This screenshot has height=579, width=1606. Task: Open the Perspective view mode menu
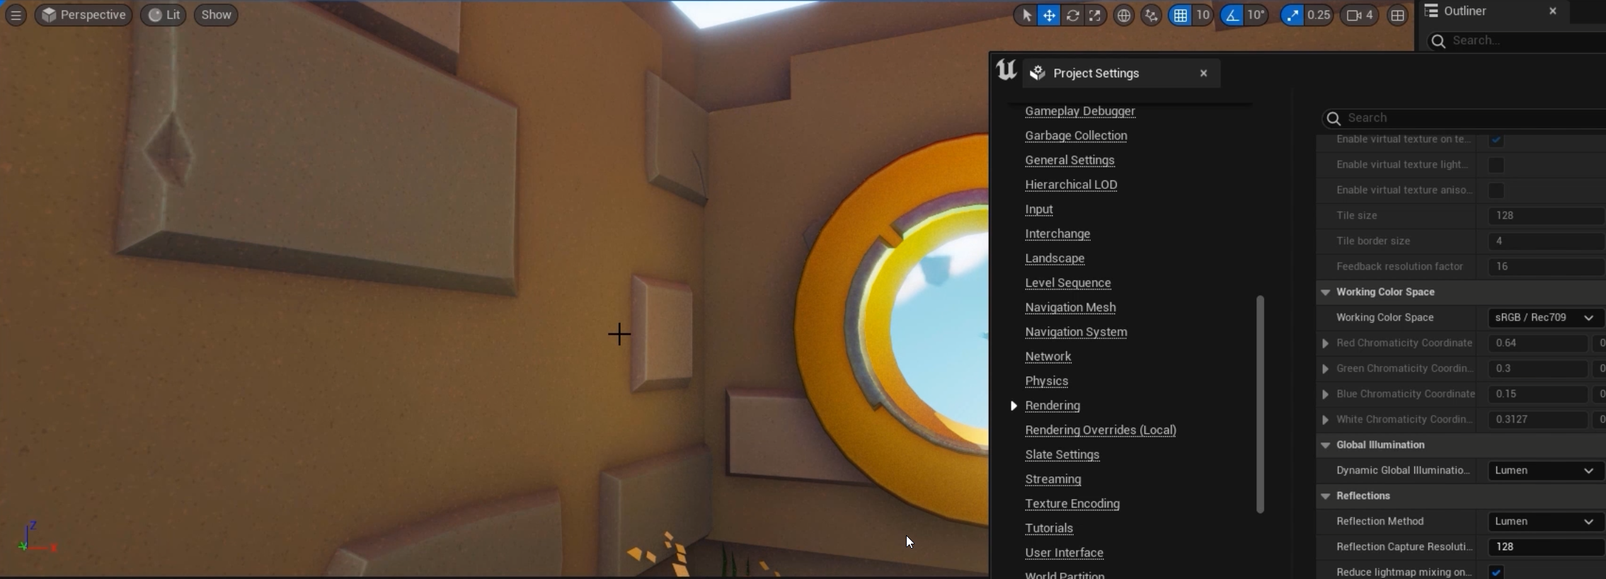tap(84, 15)
